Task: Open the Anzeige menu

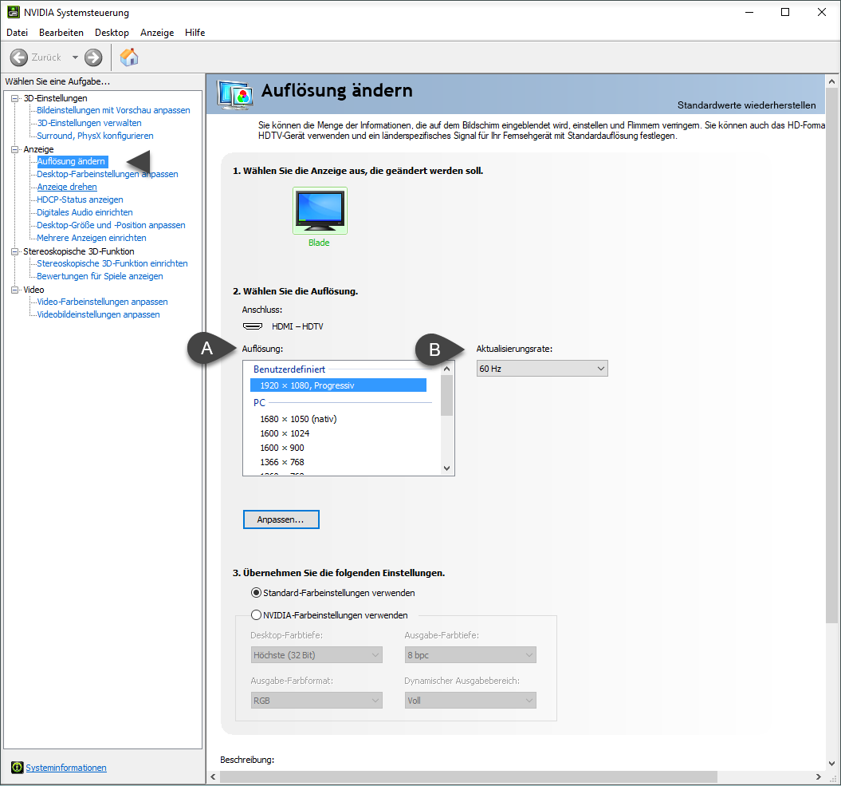Action: [157, 33]
